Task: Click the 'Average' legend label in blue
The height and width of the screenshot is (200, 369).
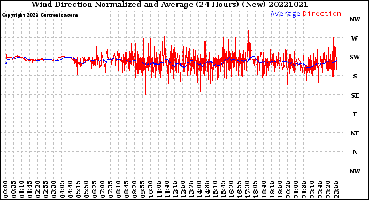Action: click(x=285, y=14)
